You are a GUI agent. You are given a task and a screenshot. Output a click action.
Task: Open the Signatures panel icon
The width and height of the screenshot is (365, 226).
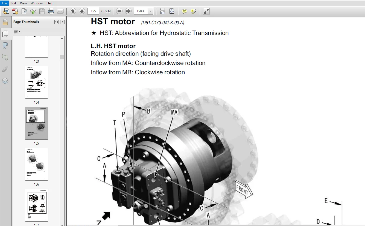coord(5,57)
